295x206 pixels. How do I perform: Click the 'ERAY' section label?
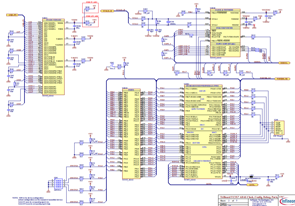(x=202, y=125)
